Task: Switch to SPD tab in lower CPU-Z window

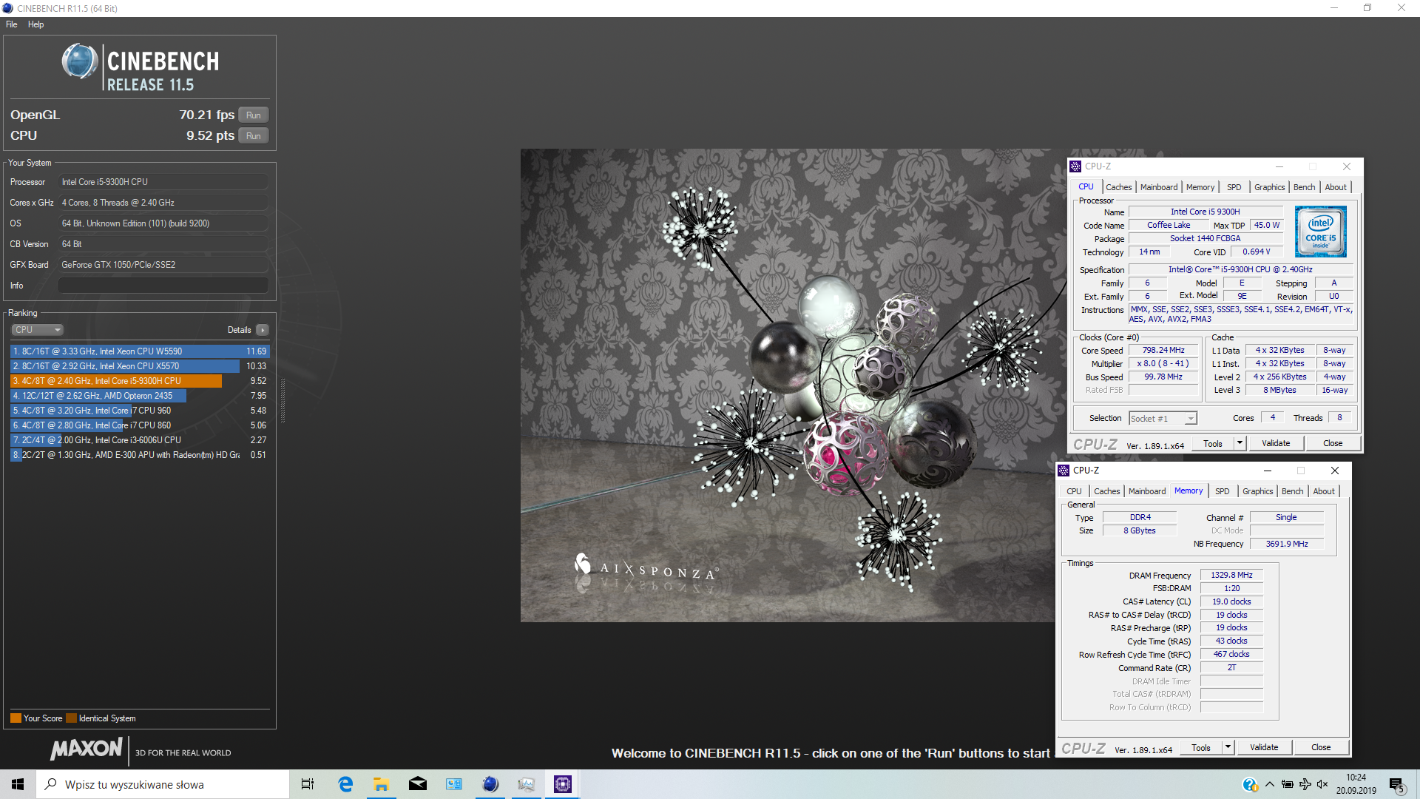Action: (1223, 491)
